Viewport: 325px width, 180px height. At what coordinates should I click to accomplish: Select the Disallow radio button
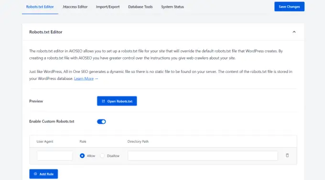[x=102, y=156]
